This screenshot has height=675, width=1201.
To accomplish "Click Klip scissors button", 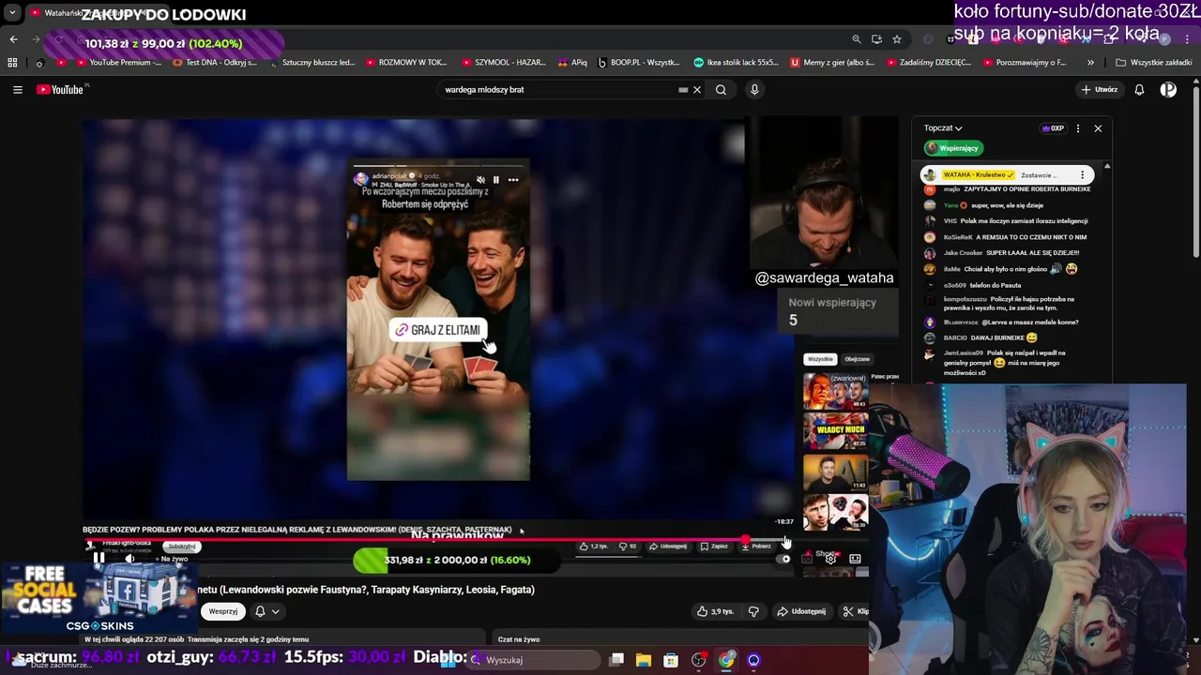I will [856, 611].
